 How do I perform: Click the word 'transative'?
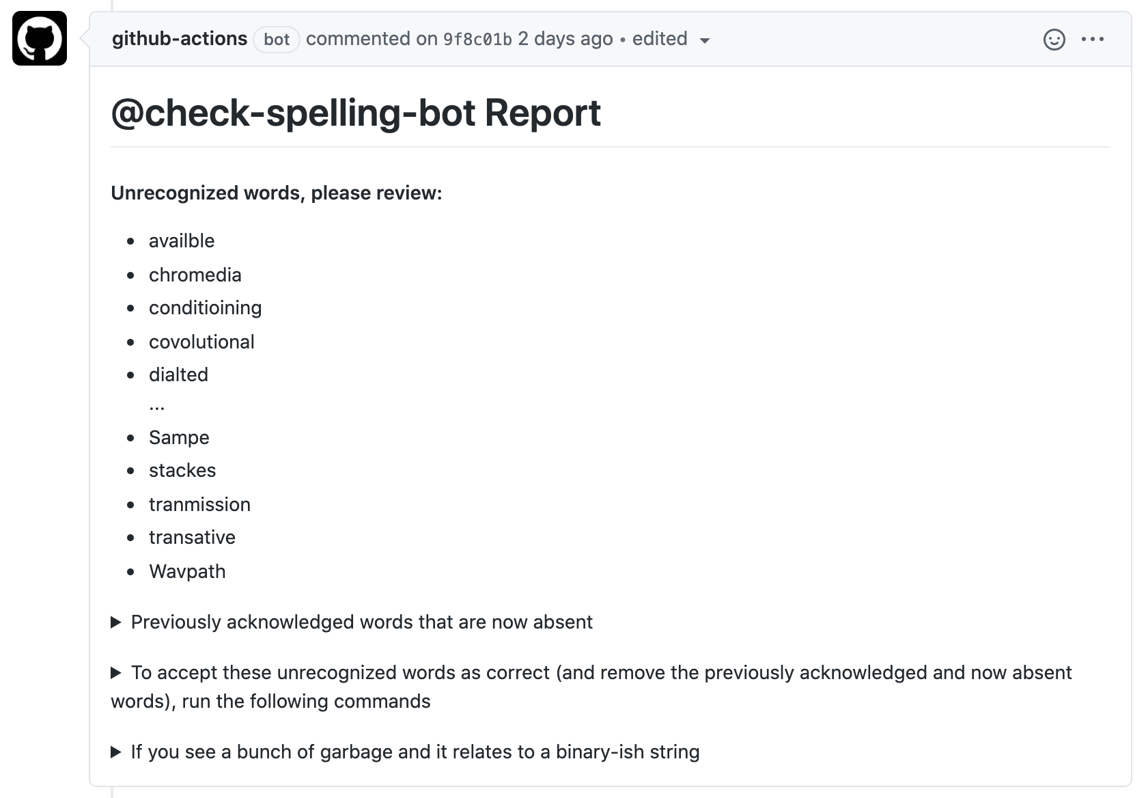click(192, 538)
